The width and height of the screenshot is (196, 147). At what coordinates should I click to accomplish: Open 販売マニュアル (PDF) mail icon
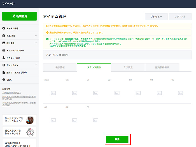(4, 72)
